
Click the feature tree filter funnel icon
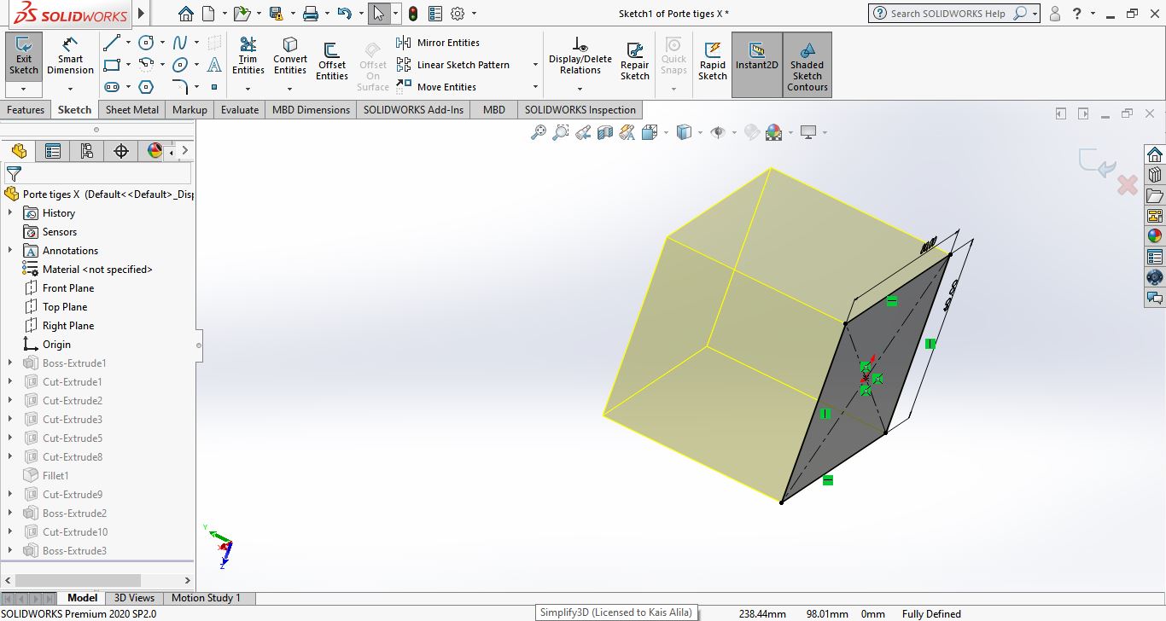click(x=14, y=174)
